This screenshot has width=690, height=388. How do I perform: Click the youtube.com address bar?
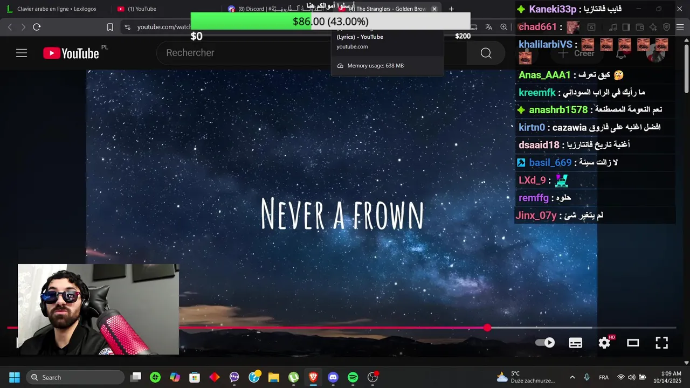[x=164, y=27]
